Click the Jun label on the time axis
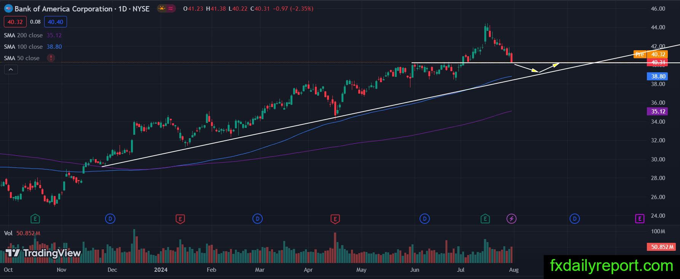The width and height of the screenshot is (680, 279). tap(415, 270)
